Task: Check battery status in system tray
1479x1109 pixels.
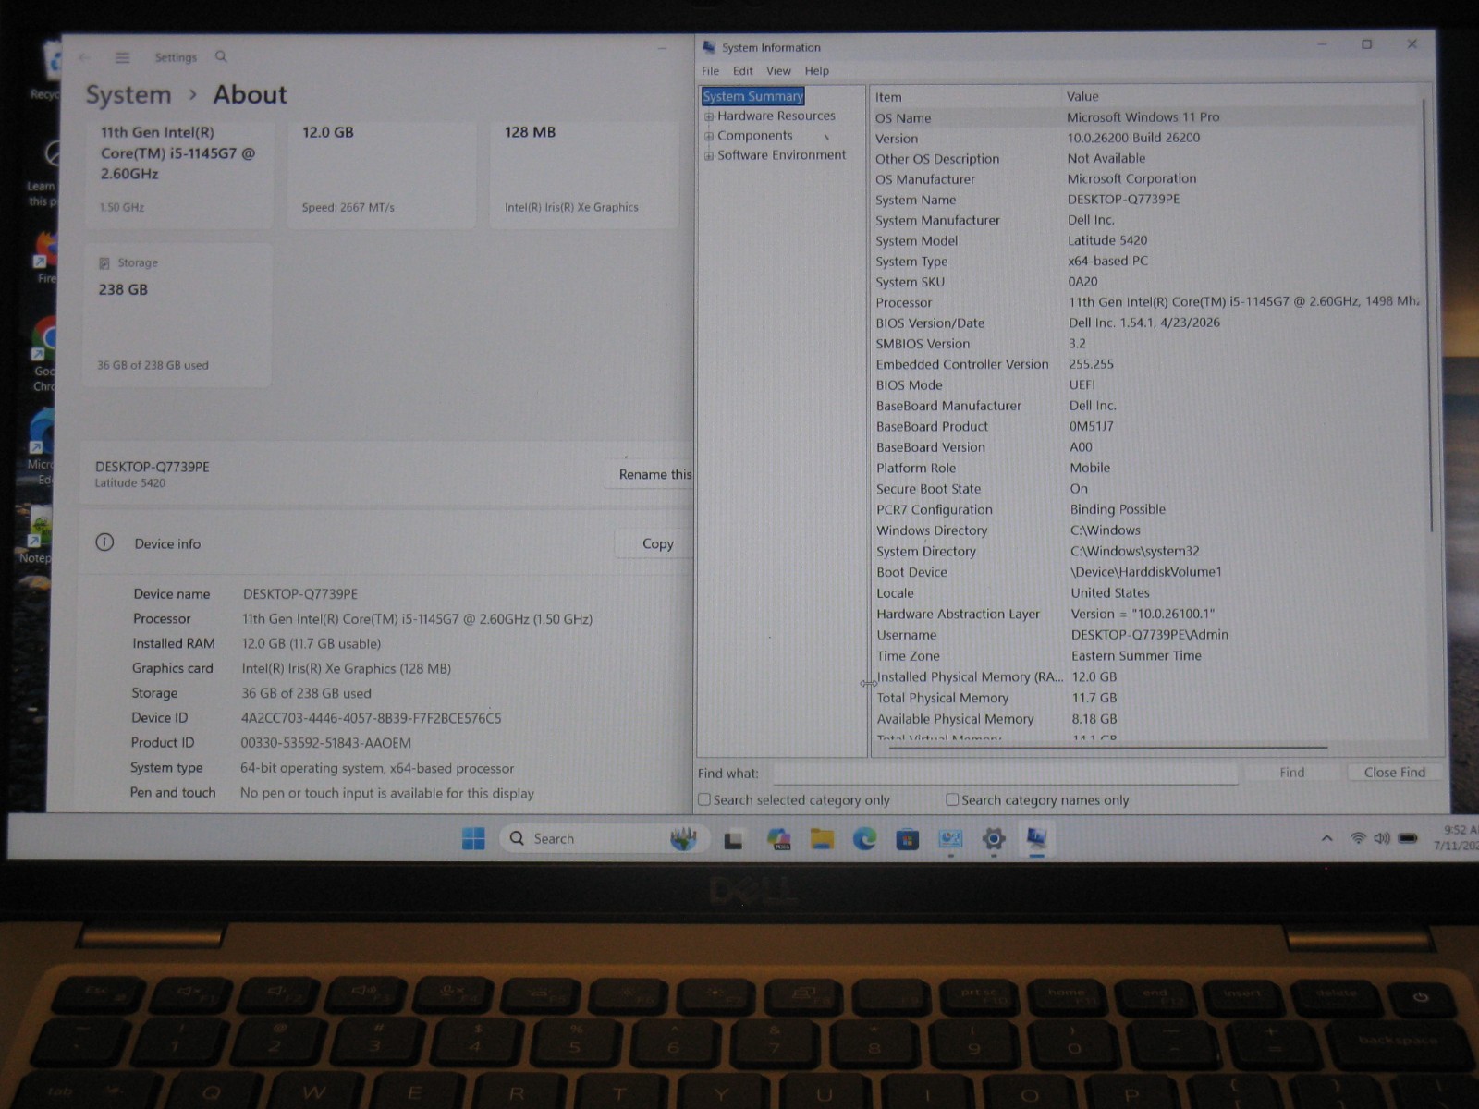Action: (1408, 838)
